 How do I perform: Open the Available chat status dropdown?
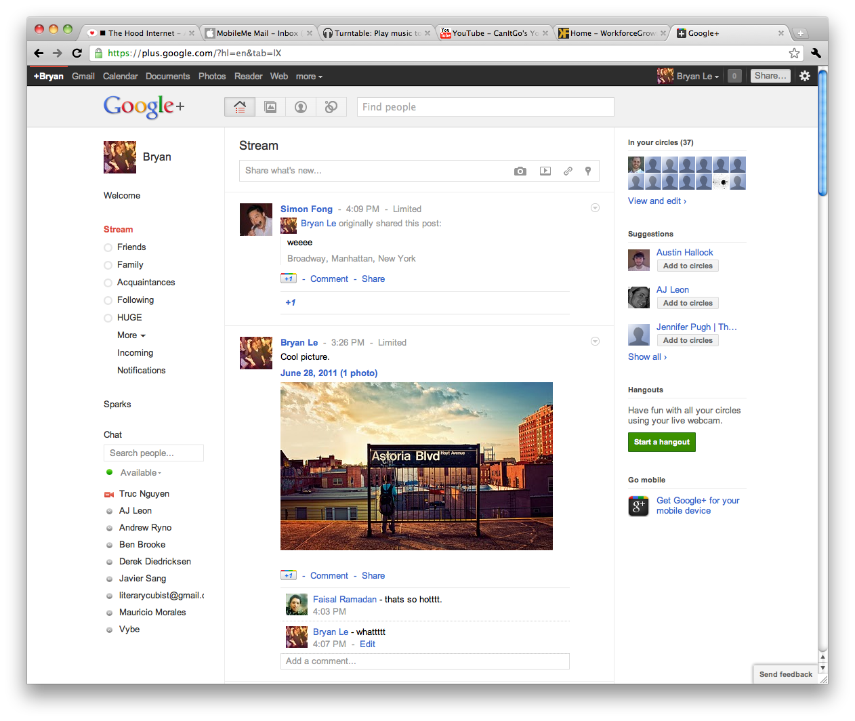141,473
